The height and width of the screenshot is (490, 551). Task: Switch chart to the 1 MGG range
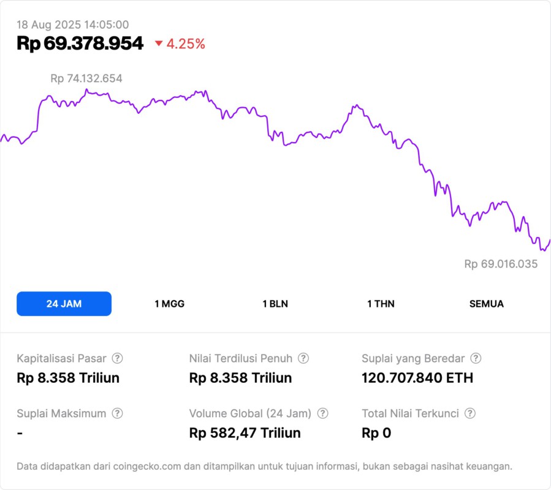pos(169,304)
